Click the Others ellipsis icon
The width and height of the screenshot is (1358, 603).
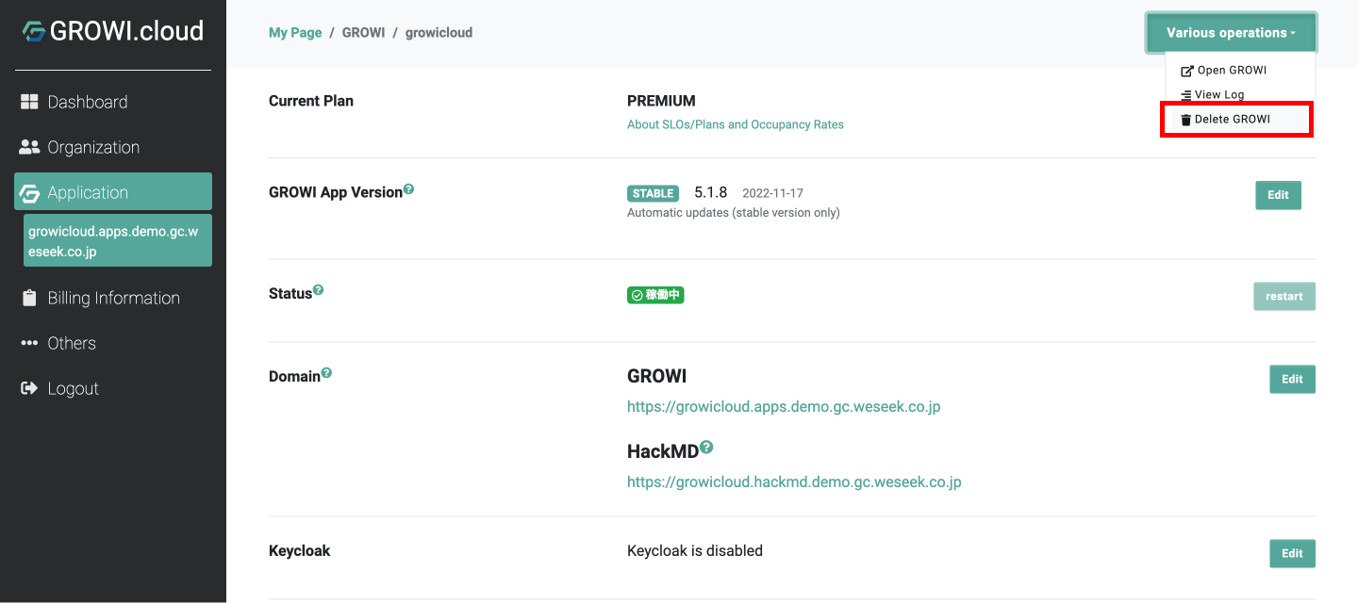pos(29,343)
